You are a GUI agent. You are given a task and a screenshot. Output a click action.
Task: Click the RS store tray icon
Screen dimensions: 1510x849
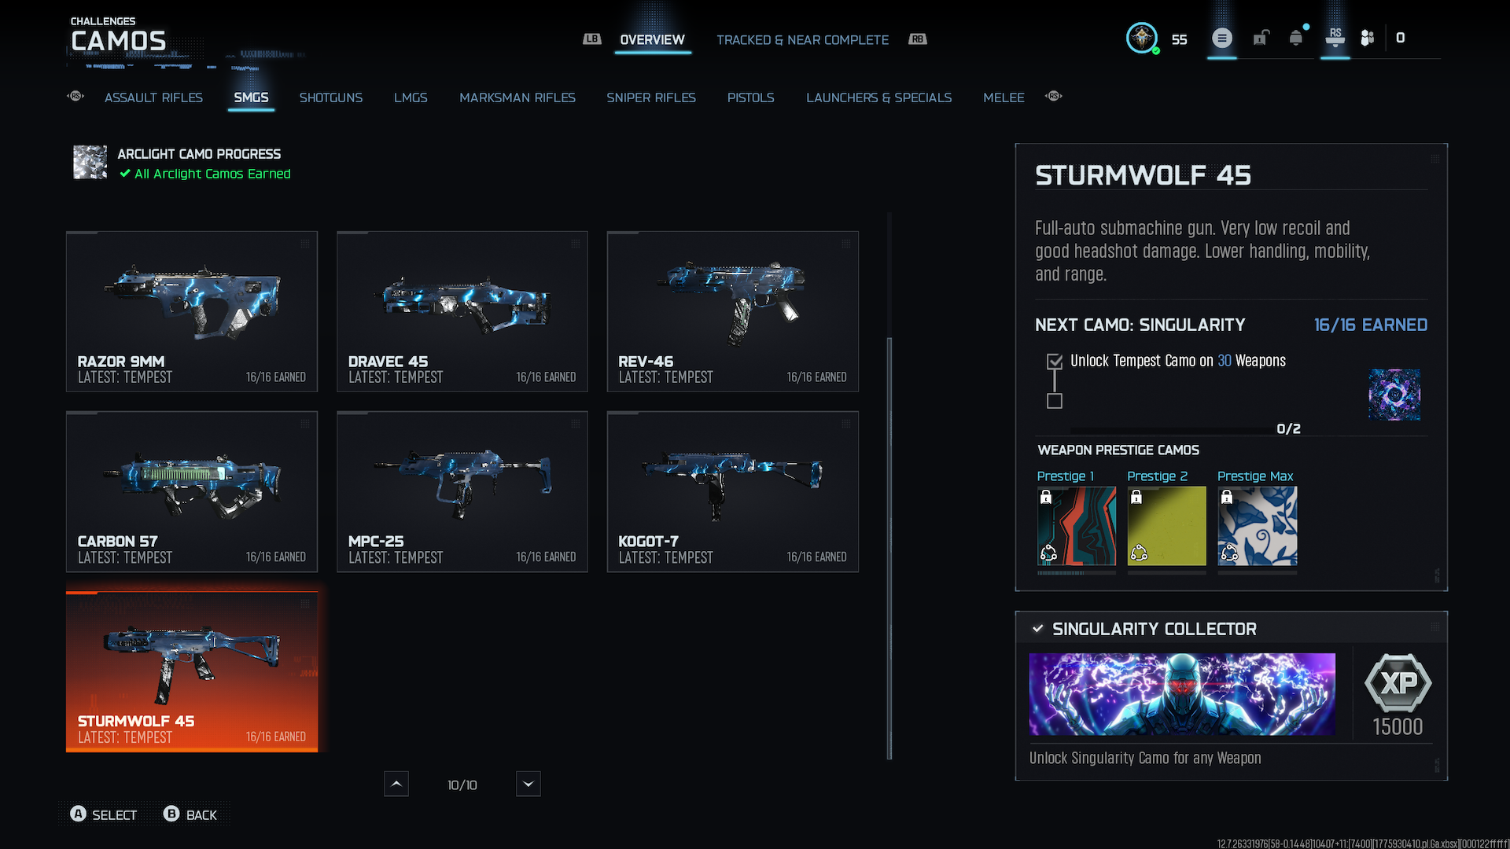[1335, 38]
